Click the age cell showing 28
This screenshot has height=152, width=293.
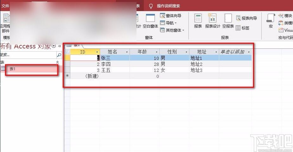144,64
